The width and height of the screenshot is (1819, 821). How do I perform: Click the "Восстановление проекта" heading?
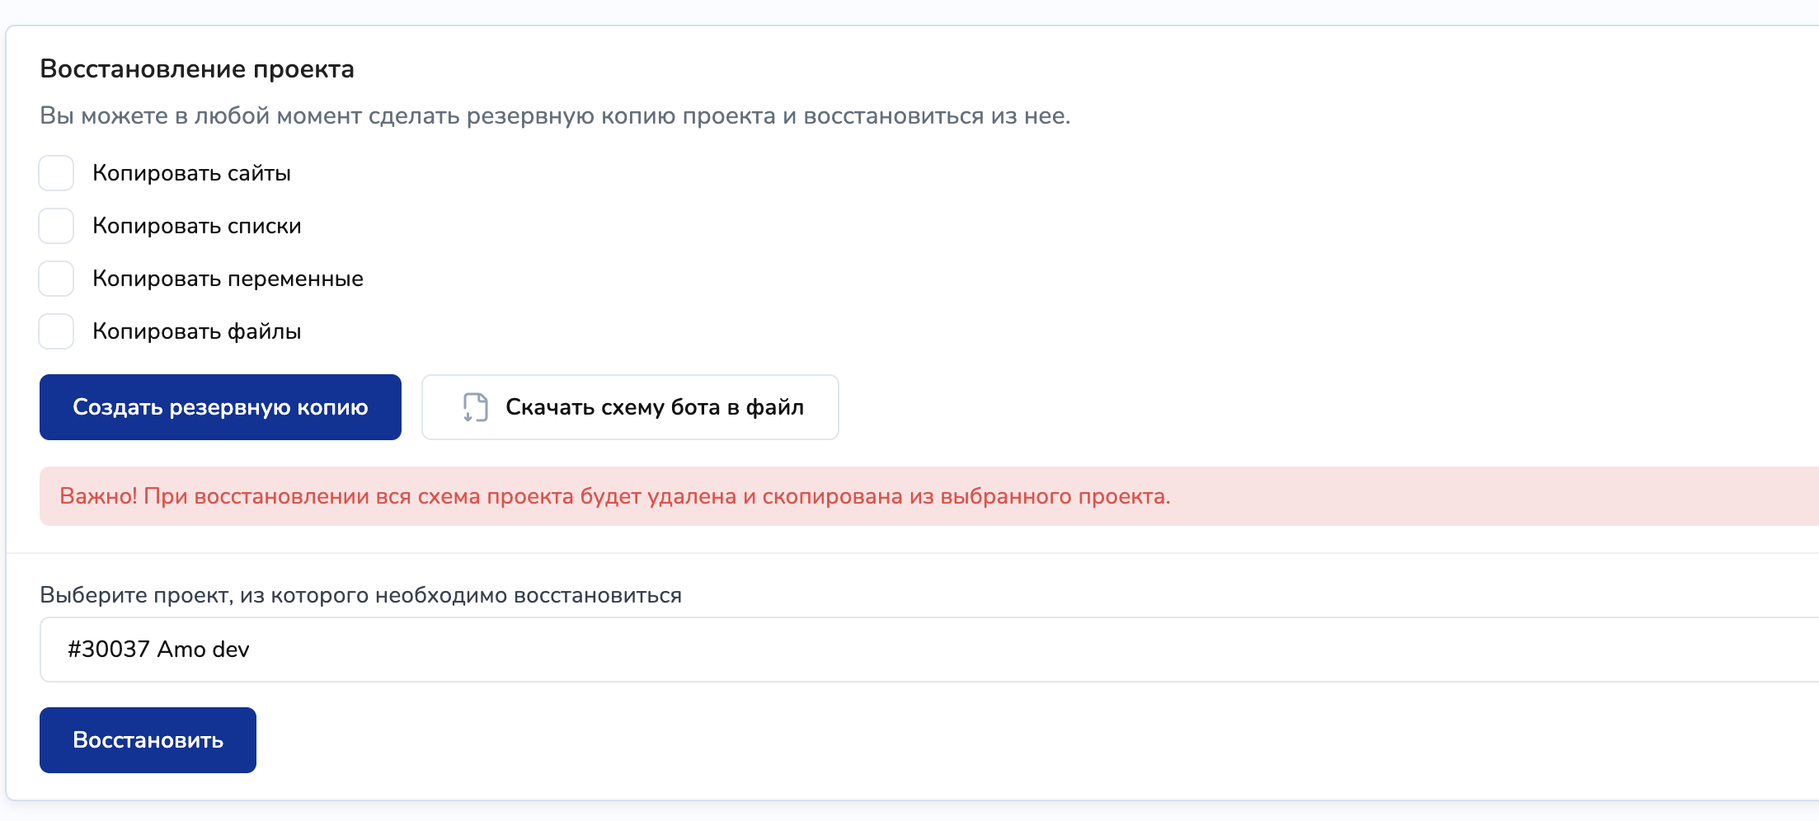pyautogui.click(x=197, y=69)
